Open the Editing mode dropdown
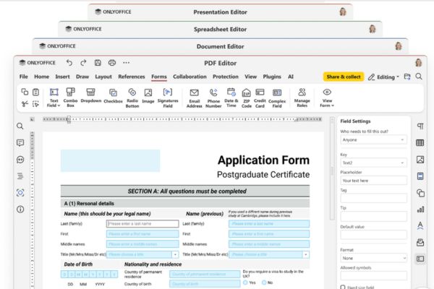This screenshot has height=289, width=434. pos(383,77)
